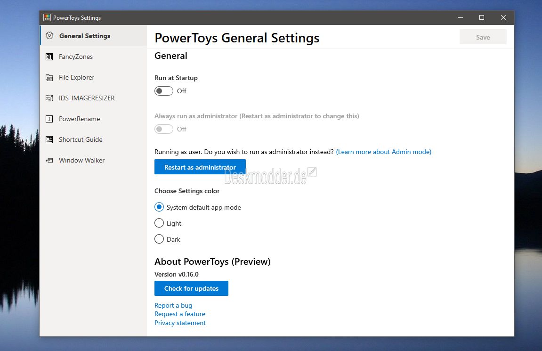The height and width of the screenshot is (351, 542).
Task: Choose the Dark settings color
Action: tap(159, 239)
